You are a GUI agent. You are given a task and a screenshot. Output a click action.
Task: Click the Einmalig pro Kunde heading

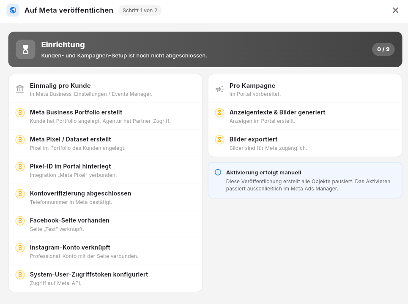[60, 85]
